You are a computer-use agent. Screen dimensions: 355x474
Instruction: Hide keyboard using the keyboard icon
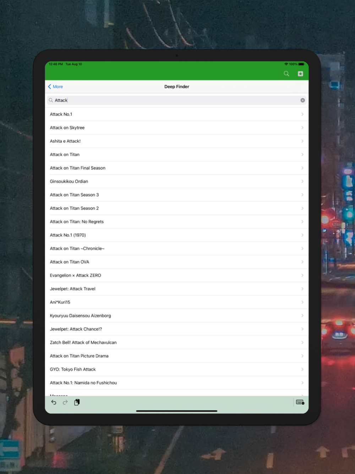coord(300,402)
